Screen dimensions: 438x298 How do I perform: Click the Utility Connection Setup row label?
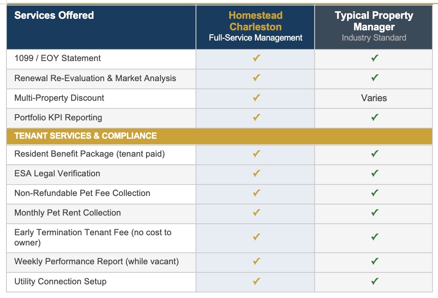[60, 281]
